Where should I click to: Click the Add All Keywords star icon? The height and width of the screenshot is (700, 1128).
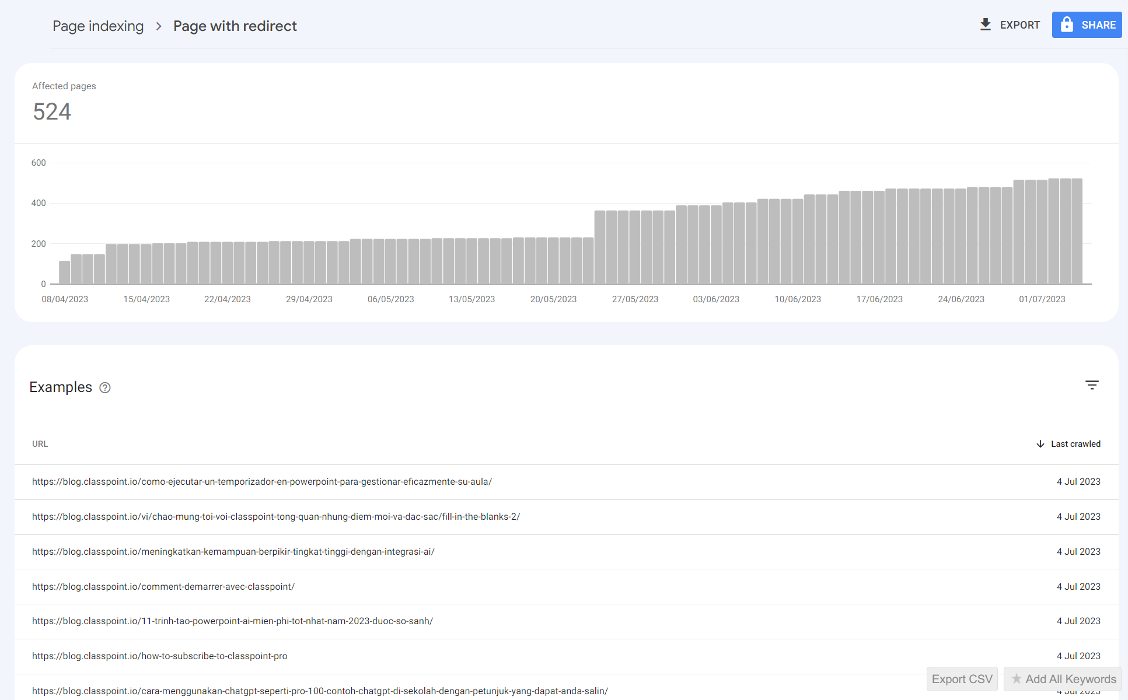click(1017, 678)
